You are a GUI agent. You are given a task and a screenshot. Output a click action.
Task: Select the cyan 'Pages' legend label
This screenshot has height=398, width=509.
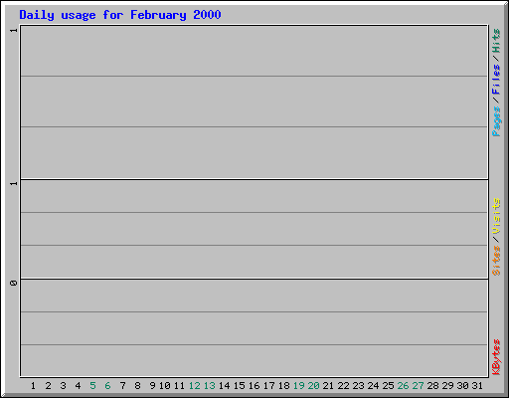click(496, 121)
